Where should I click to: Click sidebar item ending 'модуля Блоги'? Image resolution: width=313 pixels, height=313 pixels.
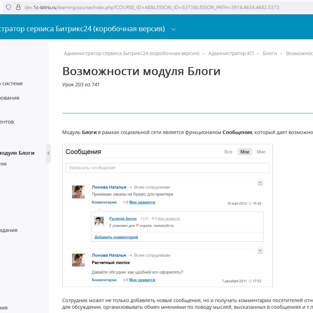[17, 153]
